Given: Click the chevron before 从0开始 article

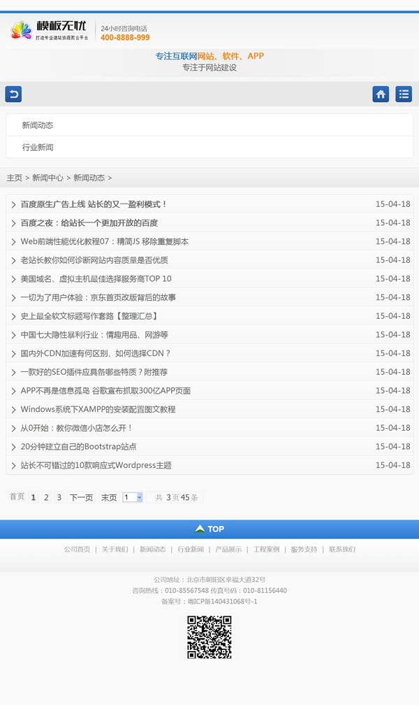Looking at the screenshot, I should (x=13, y=428).
